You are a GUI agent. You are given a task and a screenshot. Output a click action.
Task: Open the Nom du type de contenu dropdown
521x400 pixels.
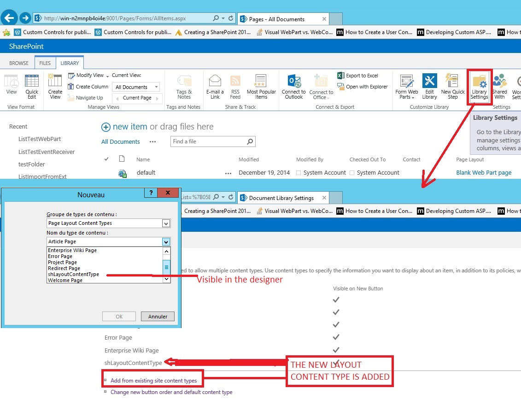click(x=166, y=242)
